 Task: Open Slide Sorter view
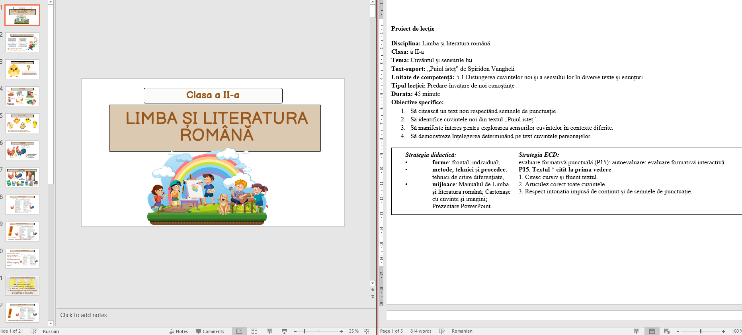point(254,331)
